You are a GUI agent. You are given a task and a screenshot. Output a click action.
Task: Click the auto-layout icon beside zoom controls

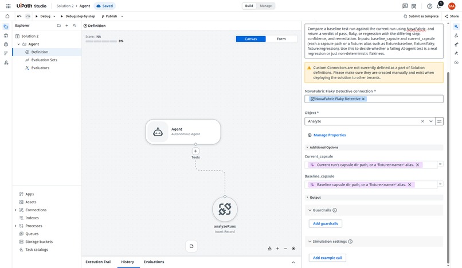click(x=269, y=249)
